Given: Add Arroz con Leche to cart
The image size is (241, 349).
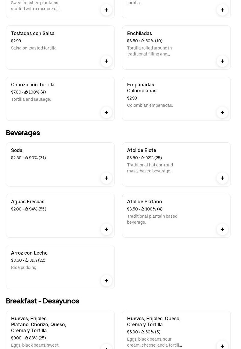Looking at the screenshot, I should (x=106, y=281).
